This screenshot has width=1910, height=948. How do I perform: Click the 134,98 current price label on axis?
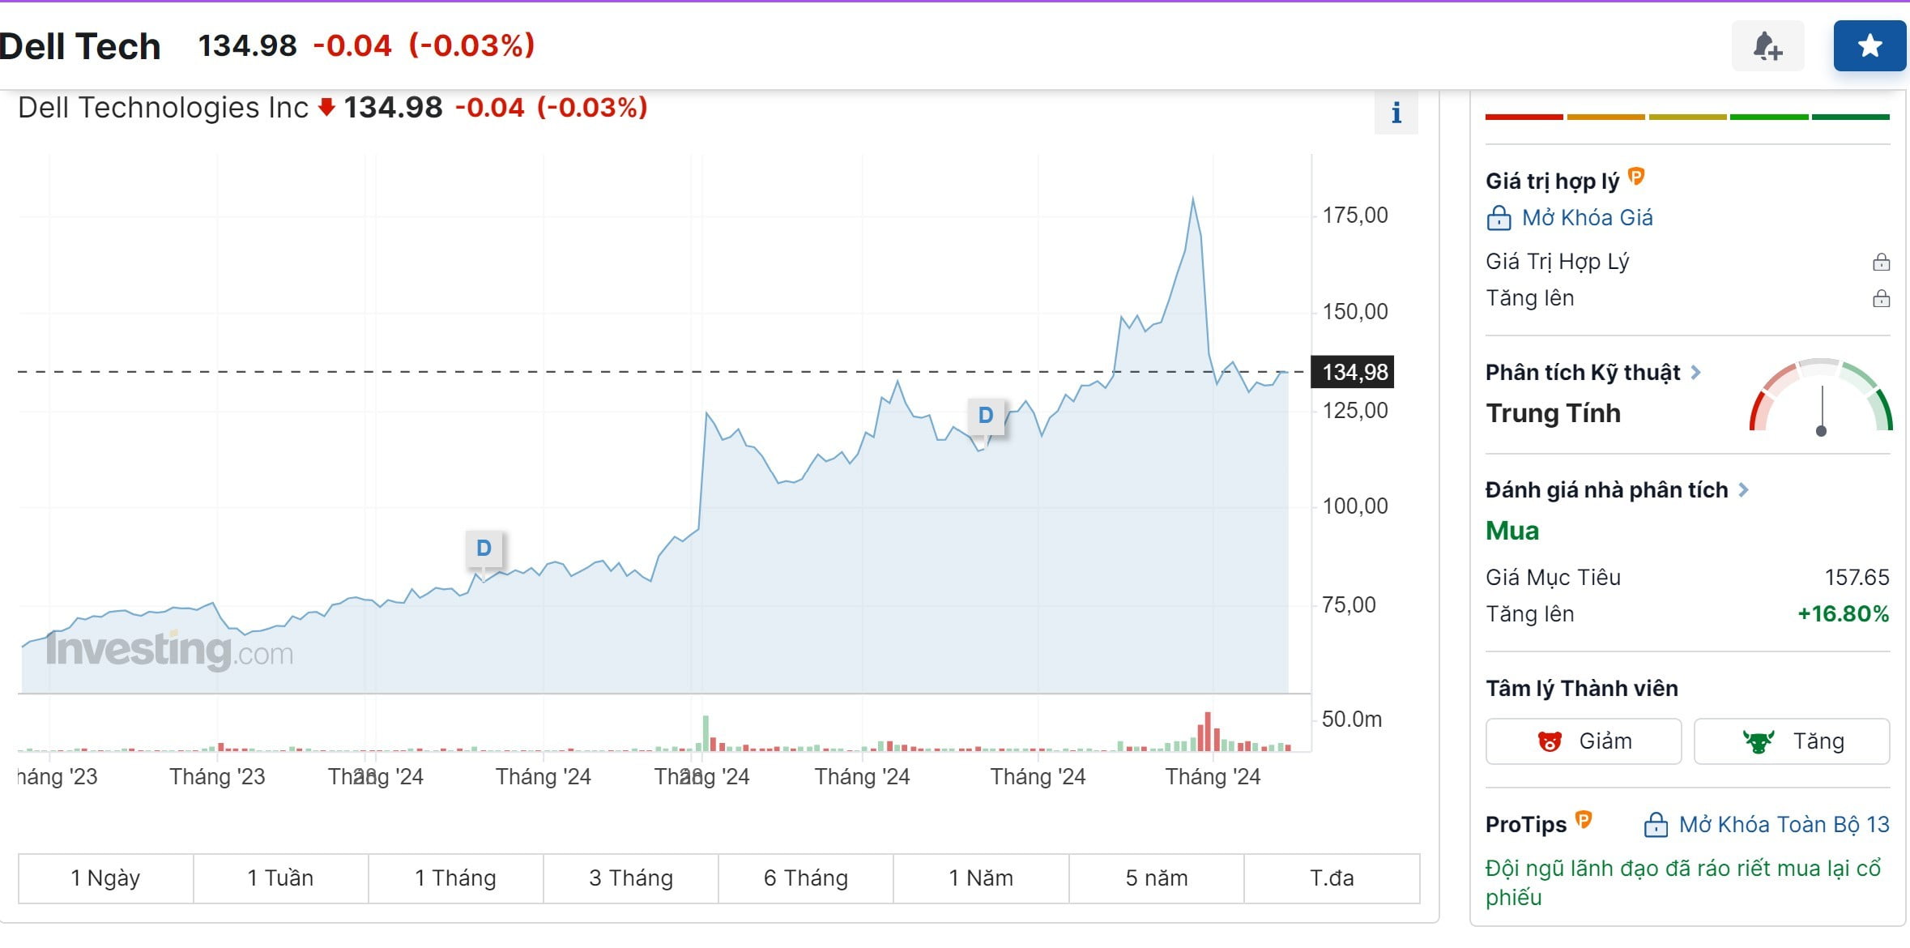[x=1354, y=373]
